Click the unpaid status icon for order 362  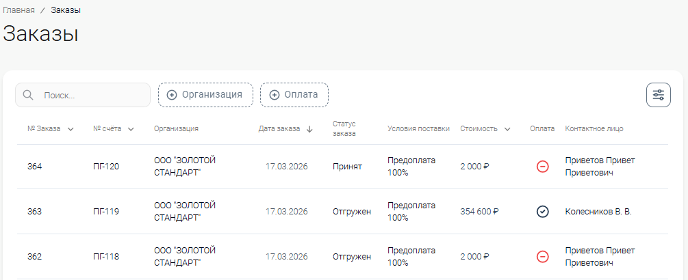click(542, 257)
